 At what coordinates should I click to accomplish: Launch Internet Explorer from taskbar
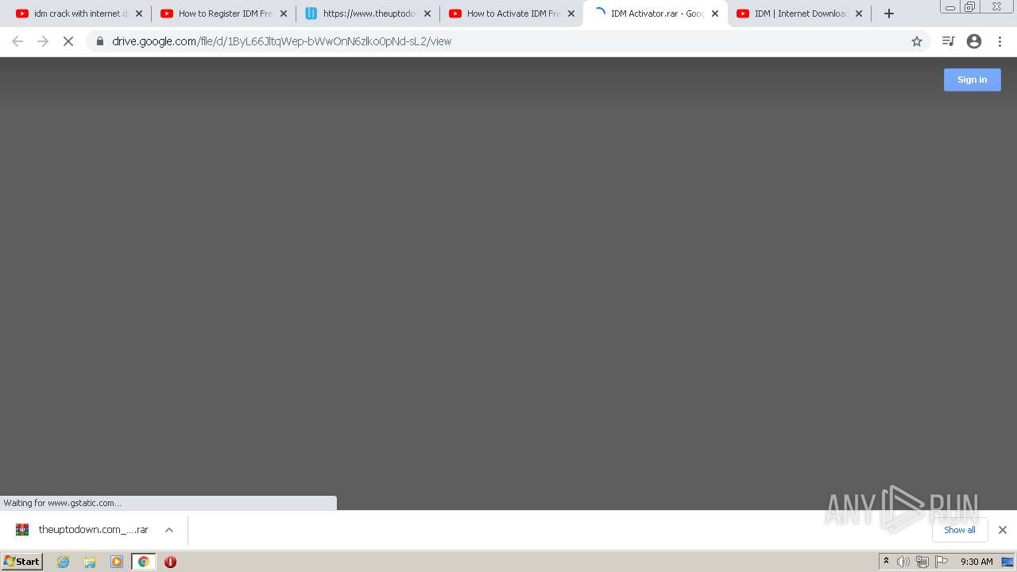click(x=64, y=562)
